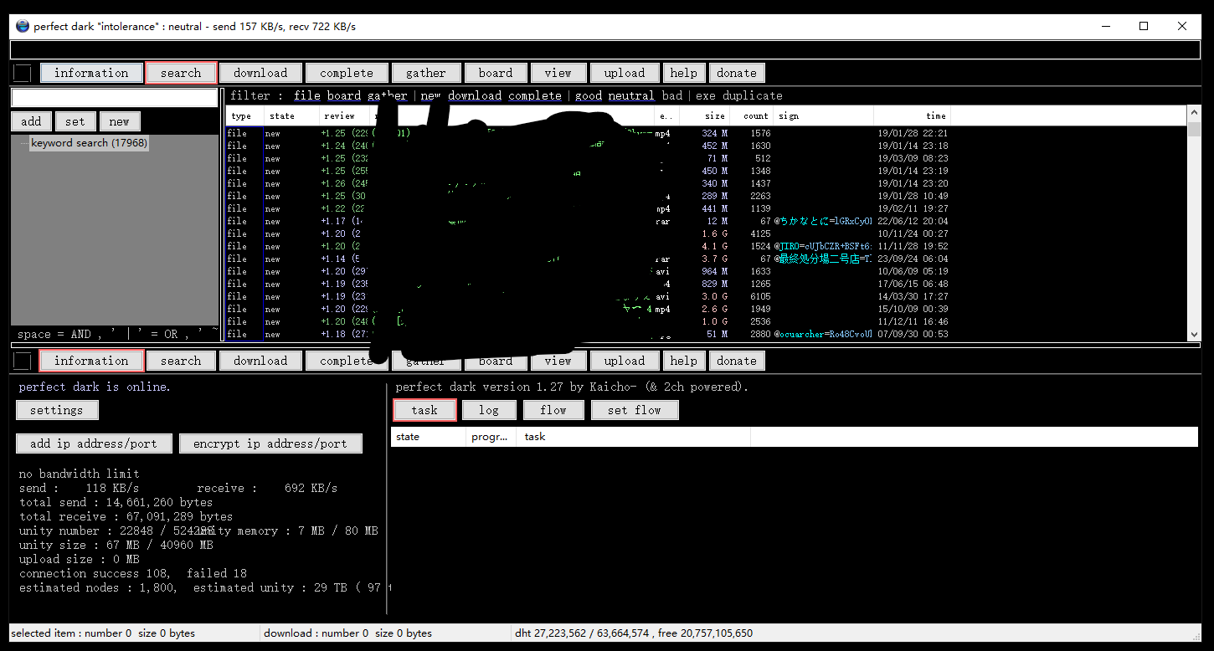Toggle the 'duplicate' filter option
This screenshot has width=1214, height=651.
pyautogui.click(x=752, y=95)
